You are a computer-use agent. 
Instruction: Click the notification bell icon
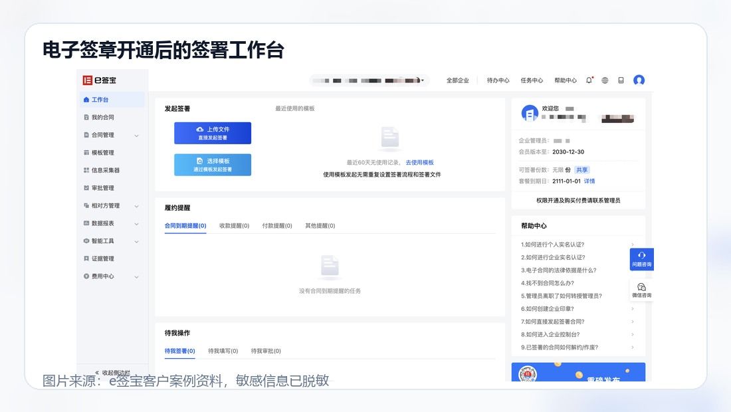pos(589,80)
